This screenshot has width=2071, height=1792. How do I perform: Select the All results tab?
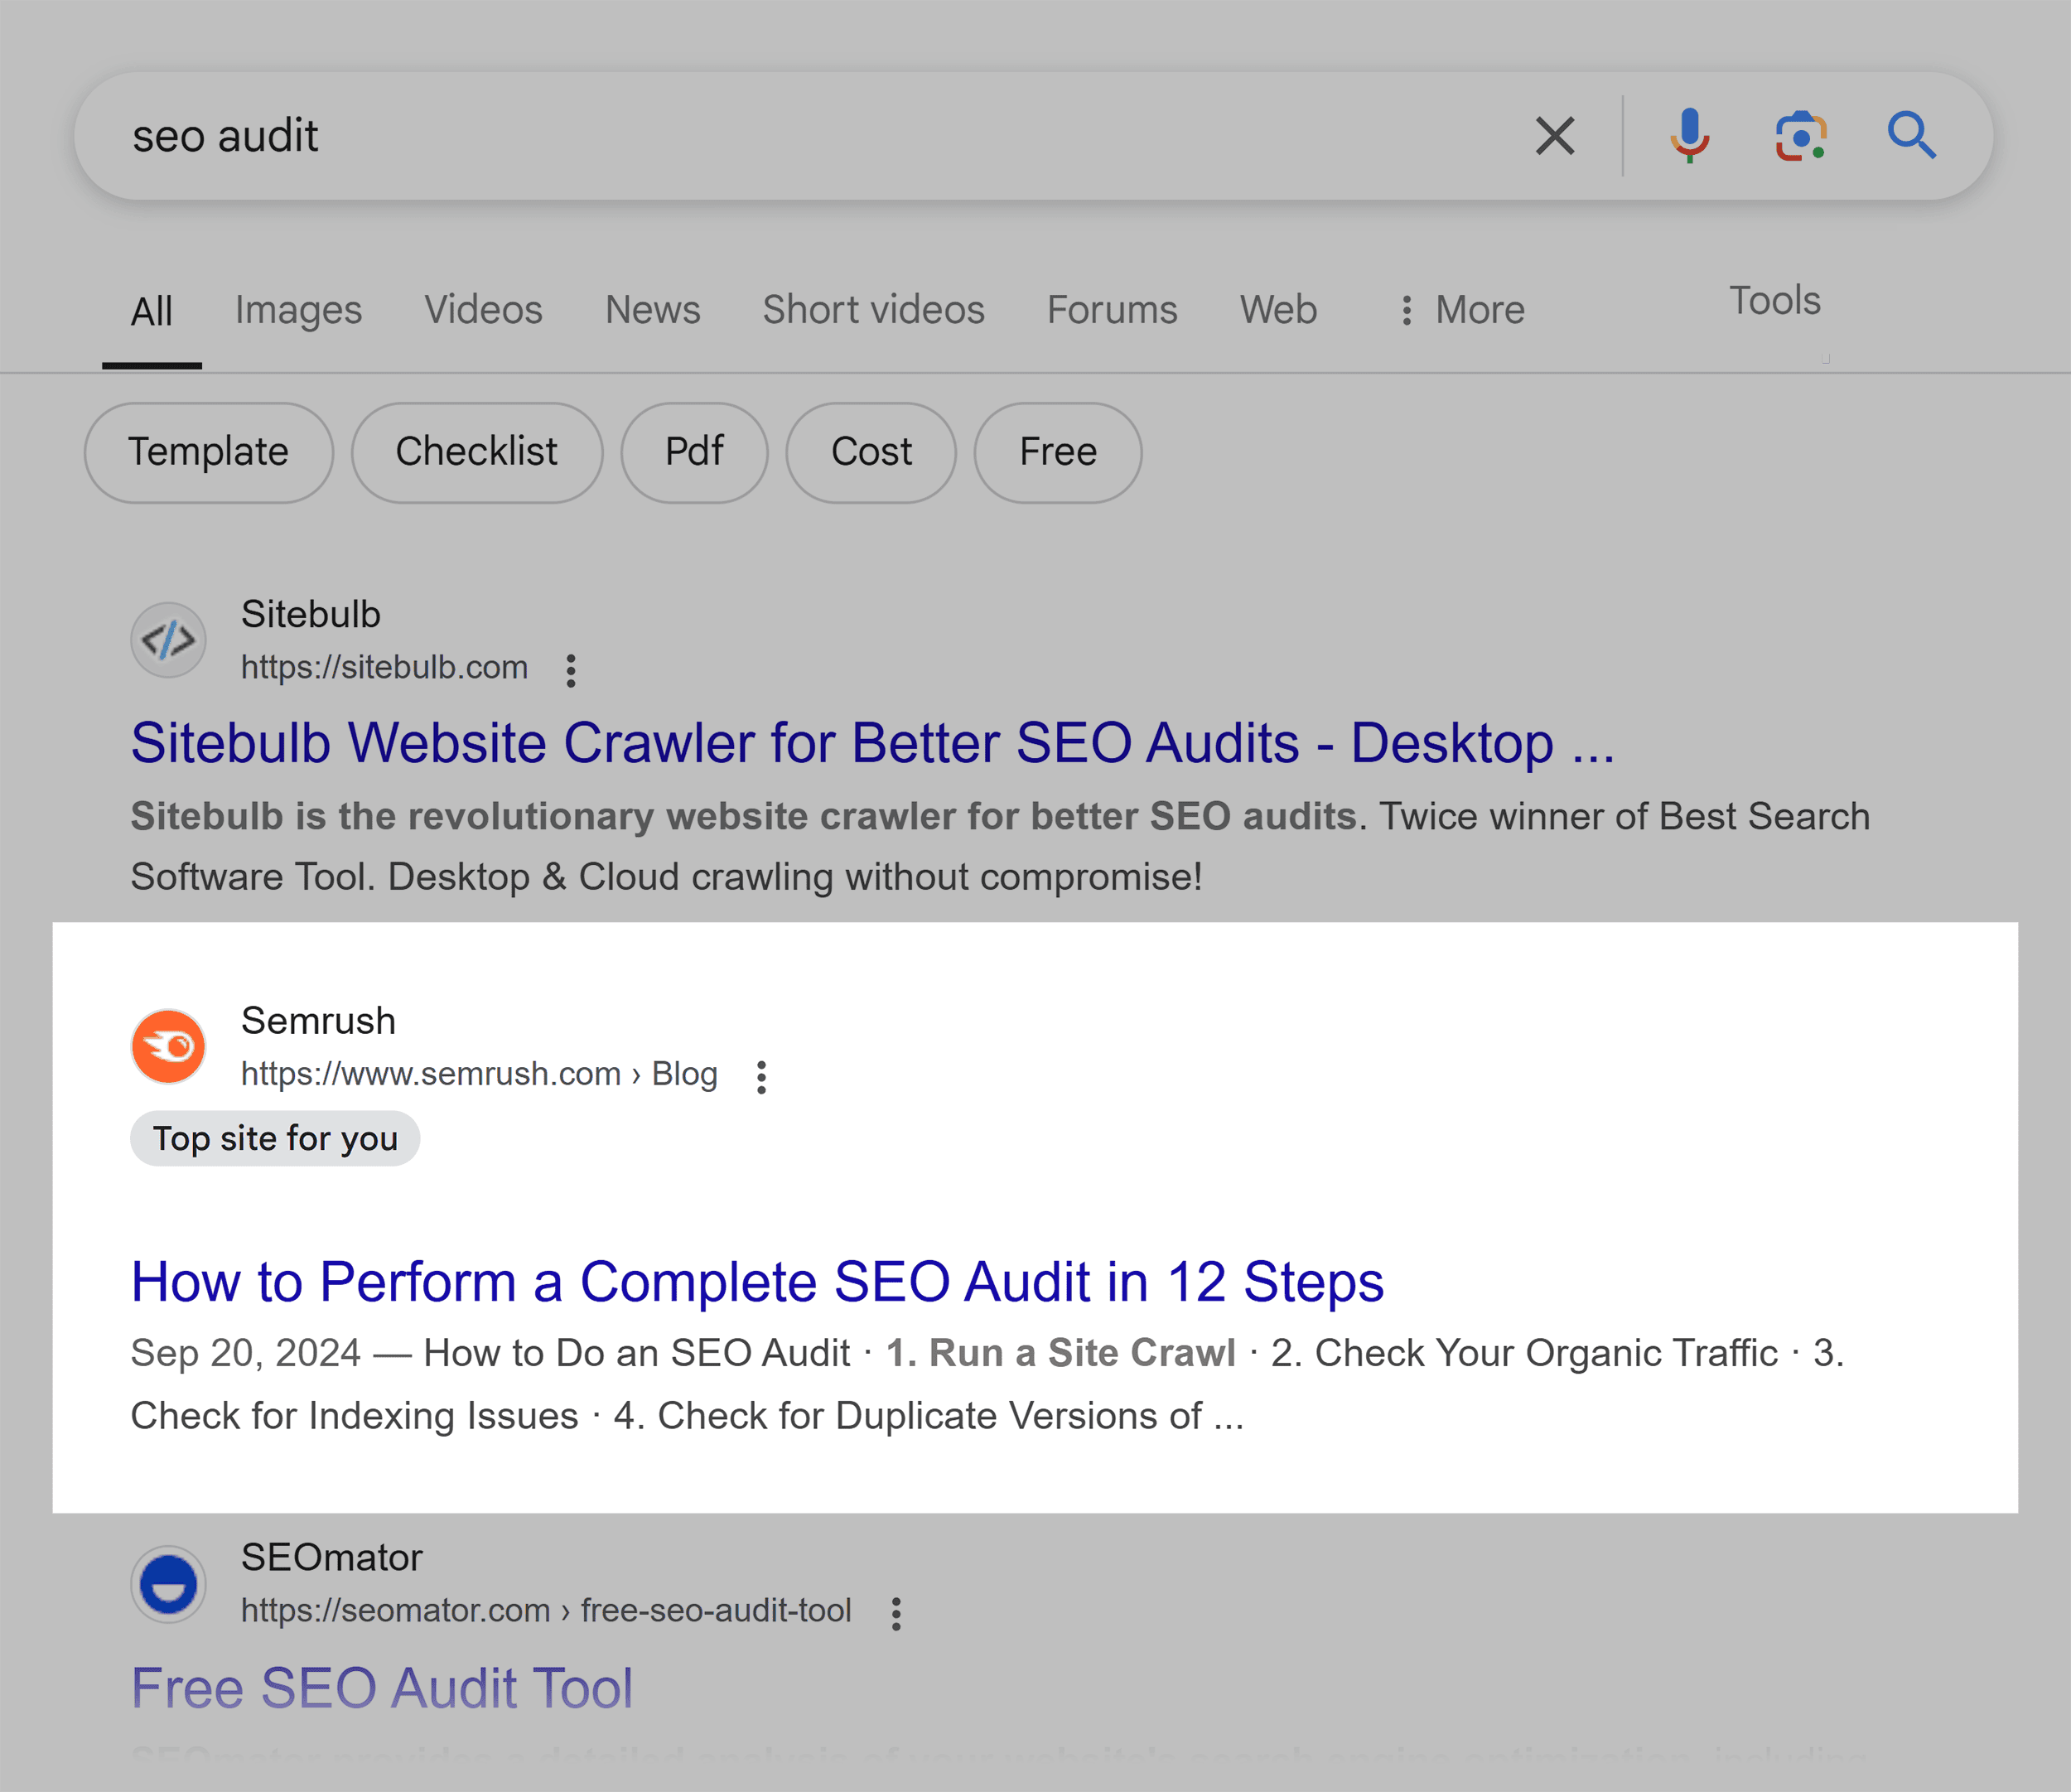pos(152,311)
